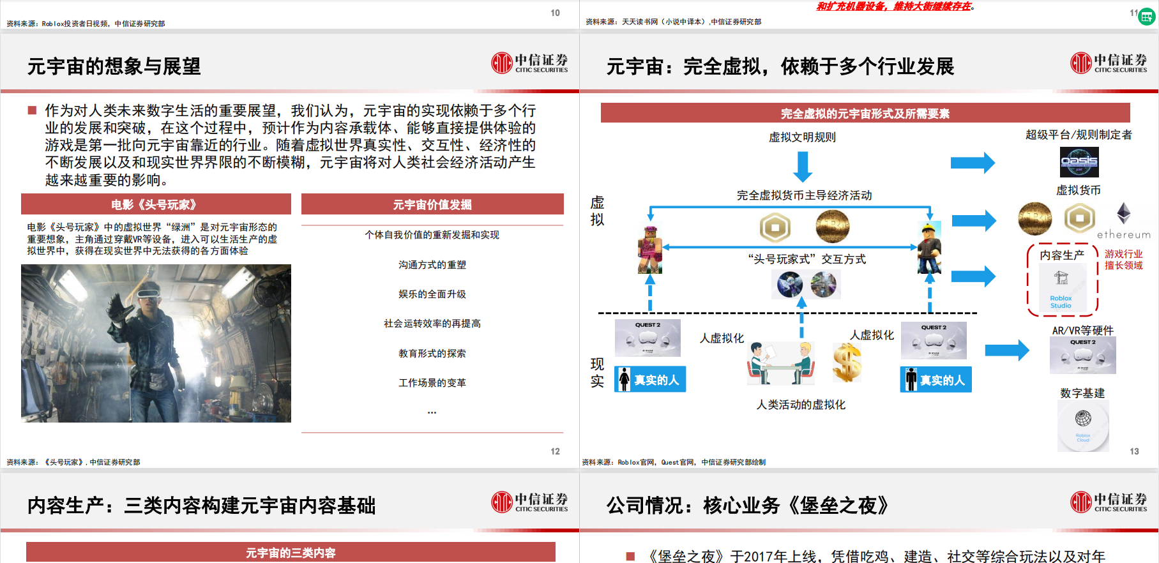Image resolution: width=1159 pixels, height=563 pixels.
Task: Click the 元宇宙价值发掘 red header
Action: click(x=432, y=204)
